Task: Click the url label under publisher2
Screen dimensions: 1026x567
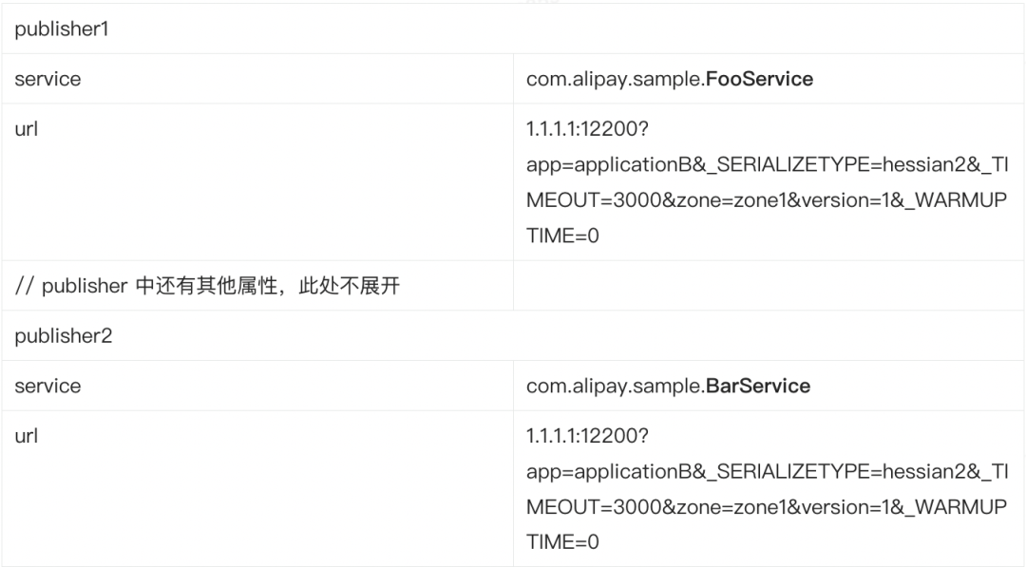Action: pos(27,436)
